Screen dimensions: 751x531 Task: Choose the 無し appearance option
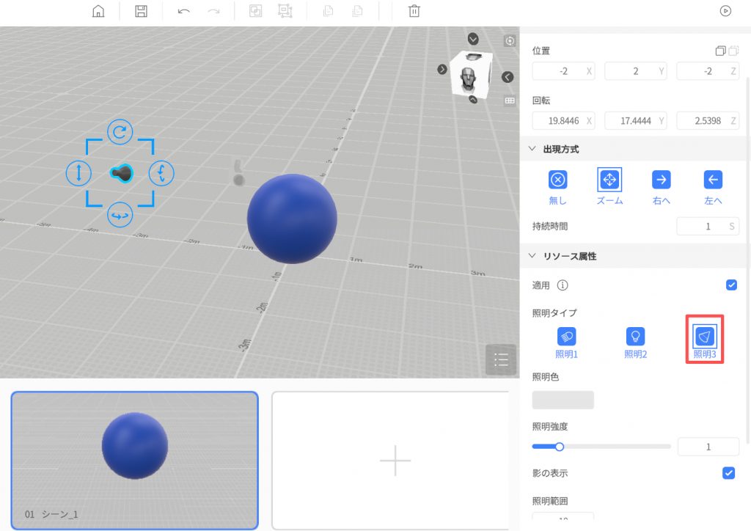(x=558, y=180)
